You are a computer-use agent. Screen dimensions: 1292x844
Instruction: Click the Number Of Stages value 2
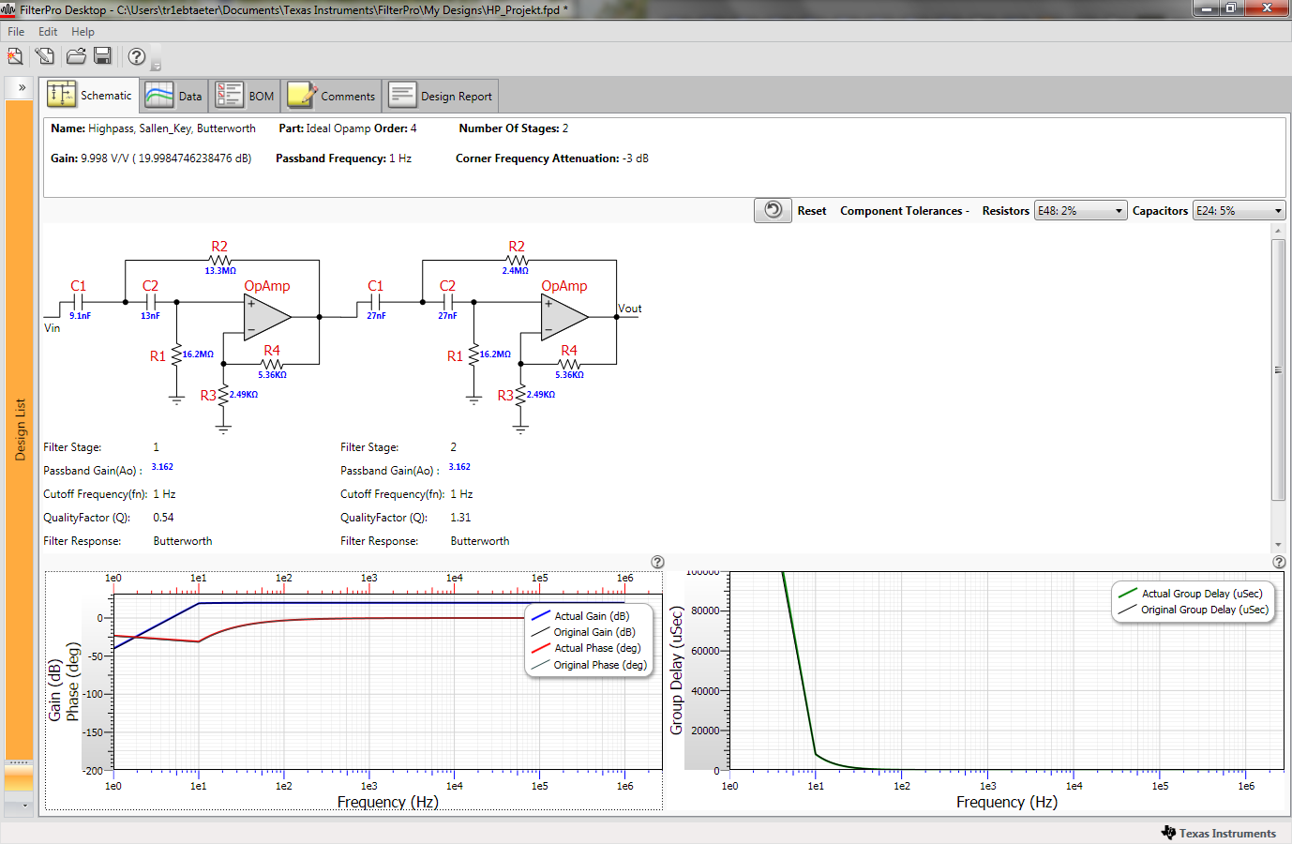click(x=565, y=128)
